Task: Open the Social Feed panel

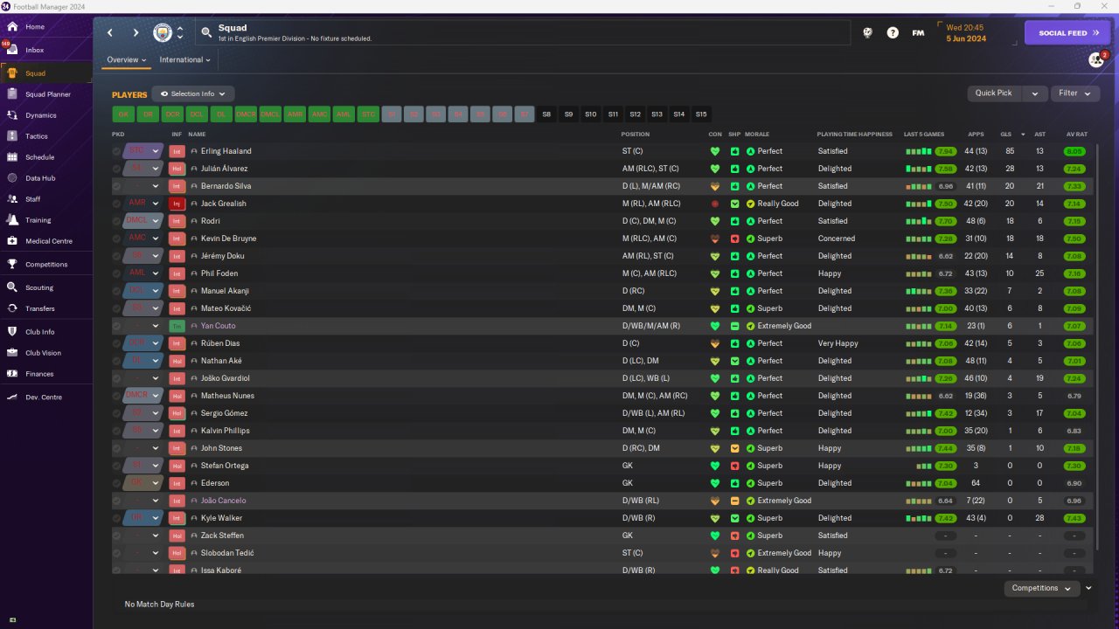Action: (1067, 33)
